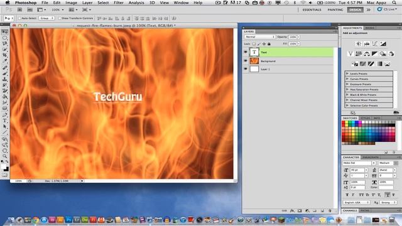
Task: Select the Crop tool in the toolbox
Action: 5,55
